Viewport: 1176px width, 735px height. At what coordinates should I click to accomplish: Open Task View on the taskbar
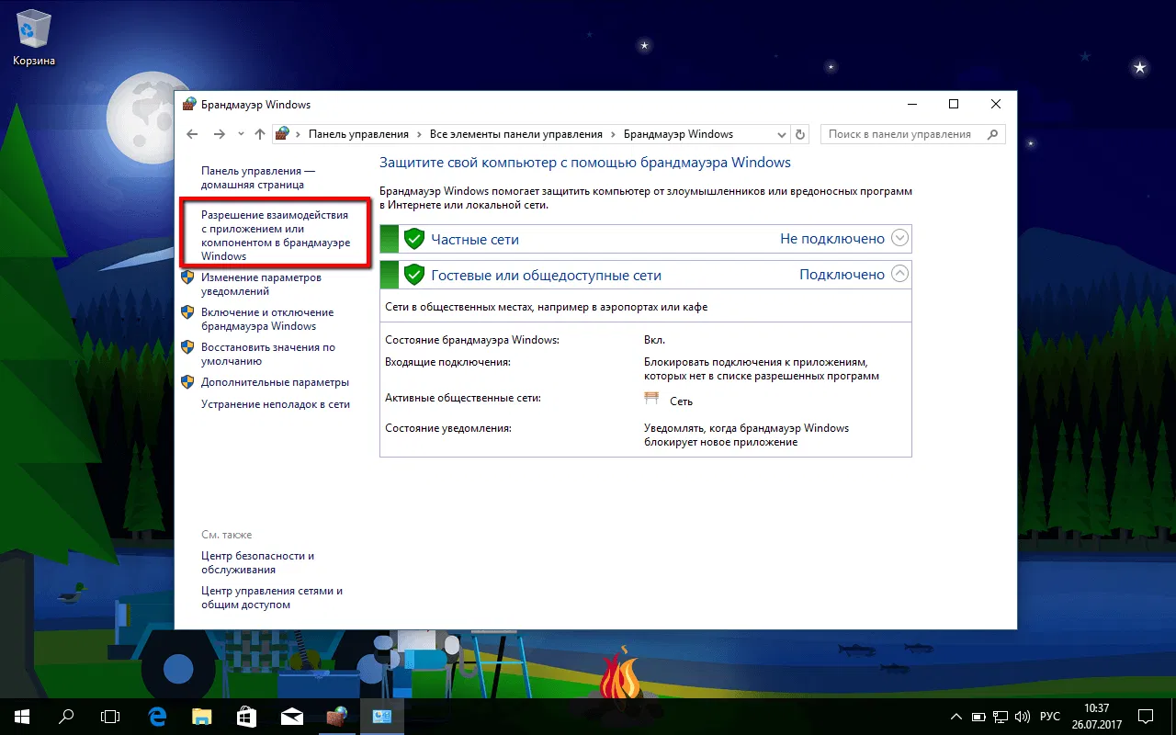point(110,716)
